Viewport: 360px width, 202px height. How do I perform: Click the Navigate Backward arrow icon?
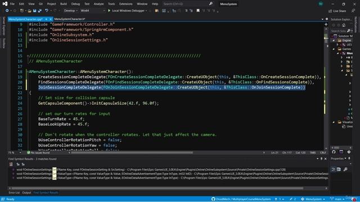coord(7,11)
